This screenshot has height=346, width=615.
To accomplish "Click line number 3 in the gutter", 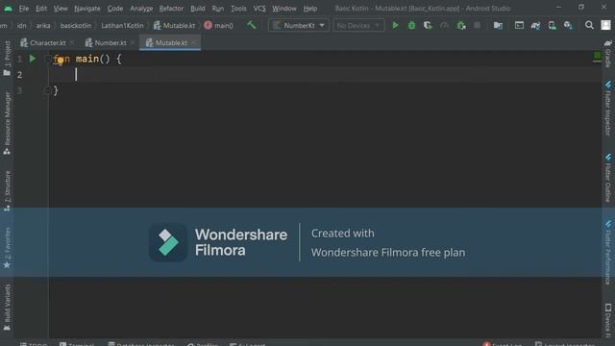I will pos(19,90).
